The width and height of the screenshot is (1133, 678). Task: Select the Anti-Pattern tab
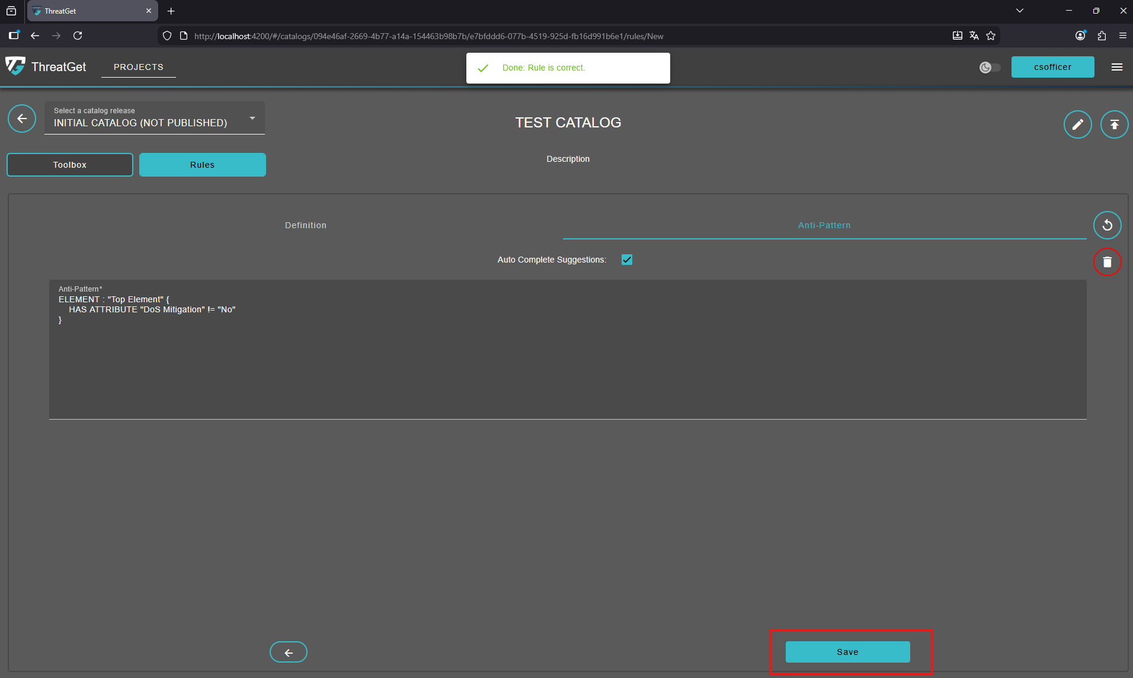(824, 225)
